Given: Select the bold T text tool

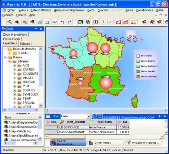Looking at the screenshot, I should tap(103, 22).
